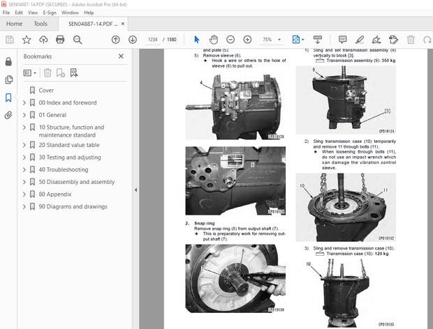Open the Help menu
Viewport: 433px width, 329px height.
[x=89, y=13]
